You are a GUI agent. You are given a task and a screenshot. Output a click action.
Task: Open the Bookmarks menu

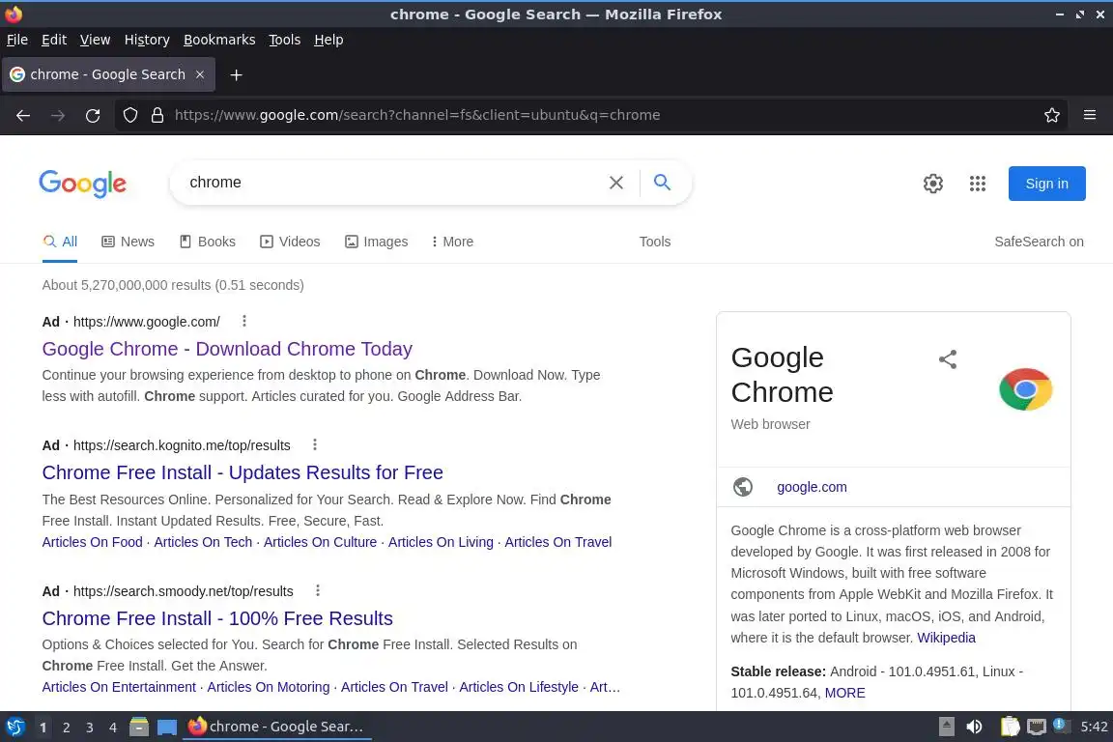pyautogui.click(x=219, y=40)
